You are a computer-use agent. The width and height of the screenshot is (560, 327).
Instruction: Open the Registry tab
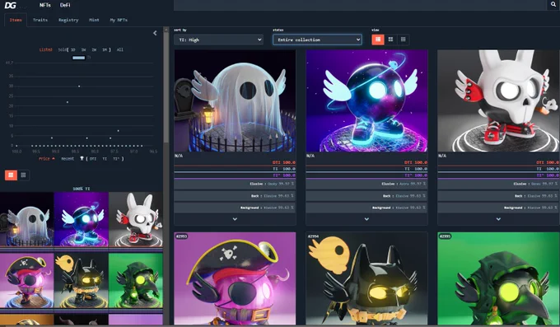coord(68,20)
